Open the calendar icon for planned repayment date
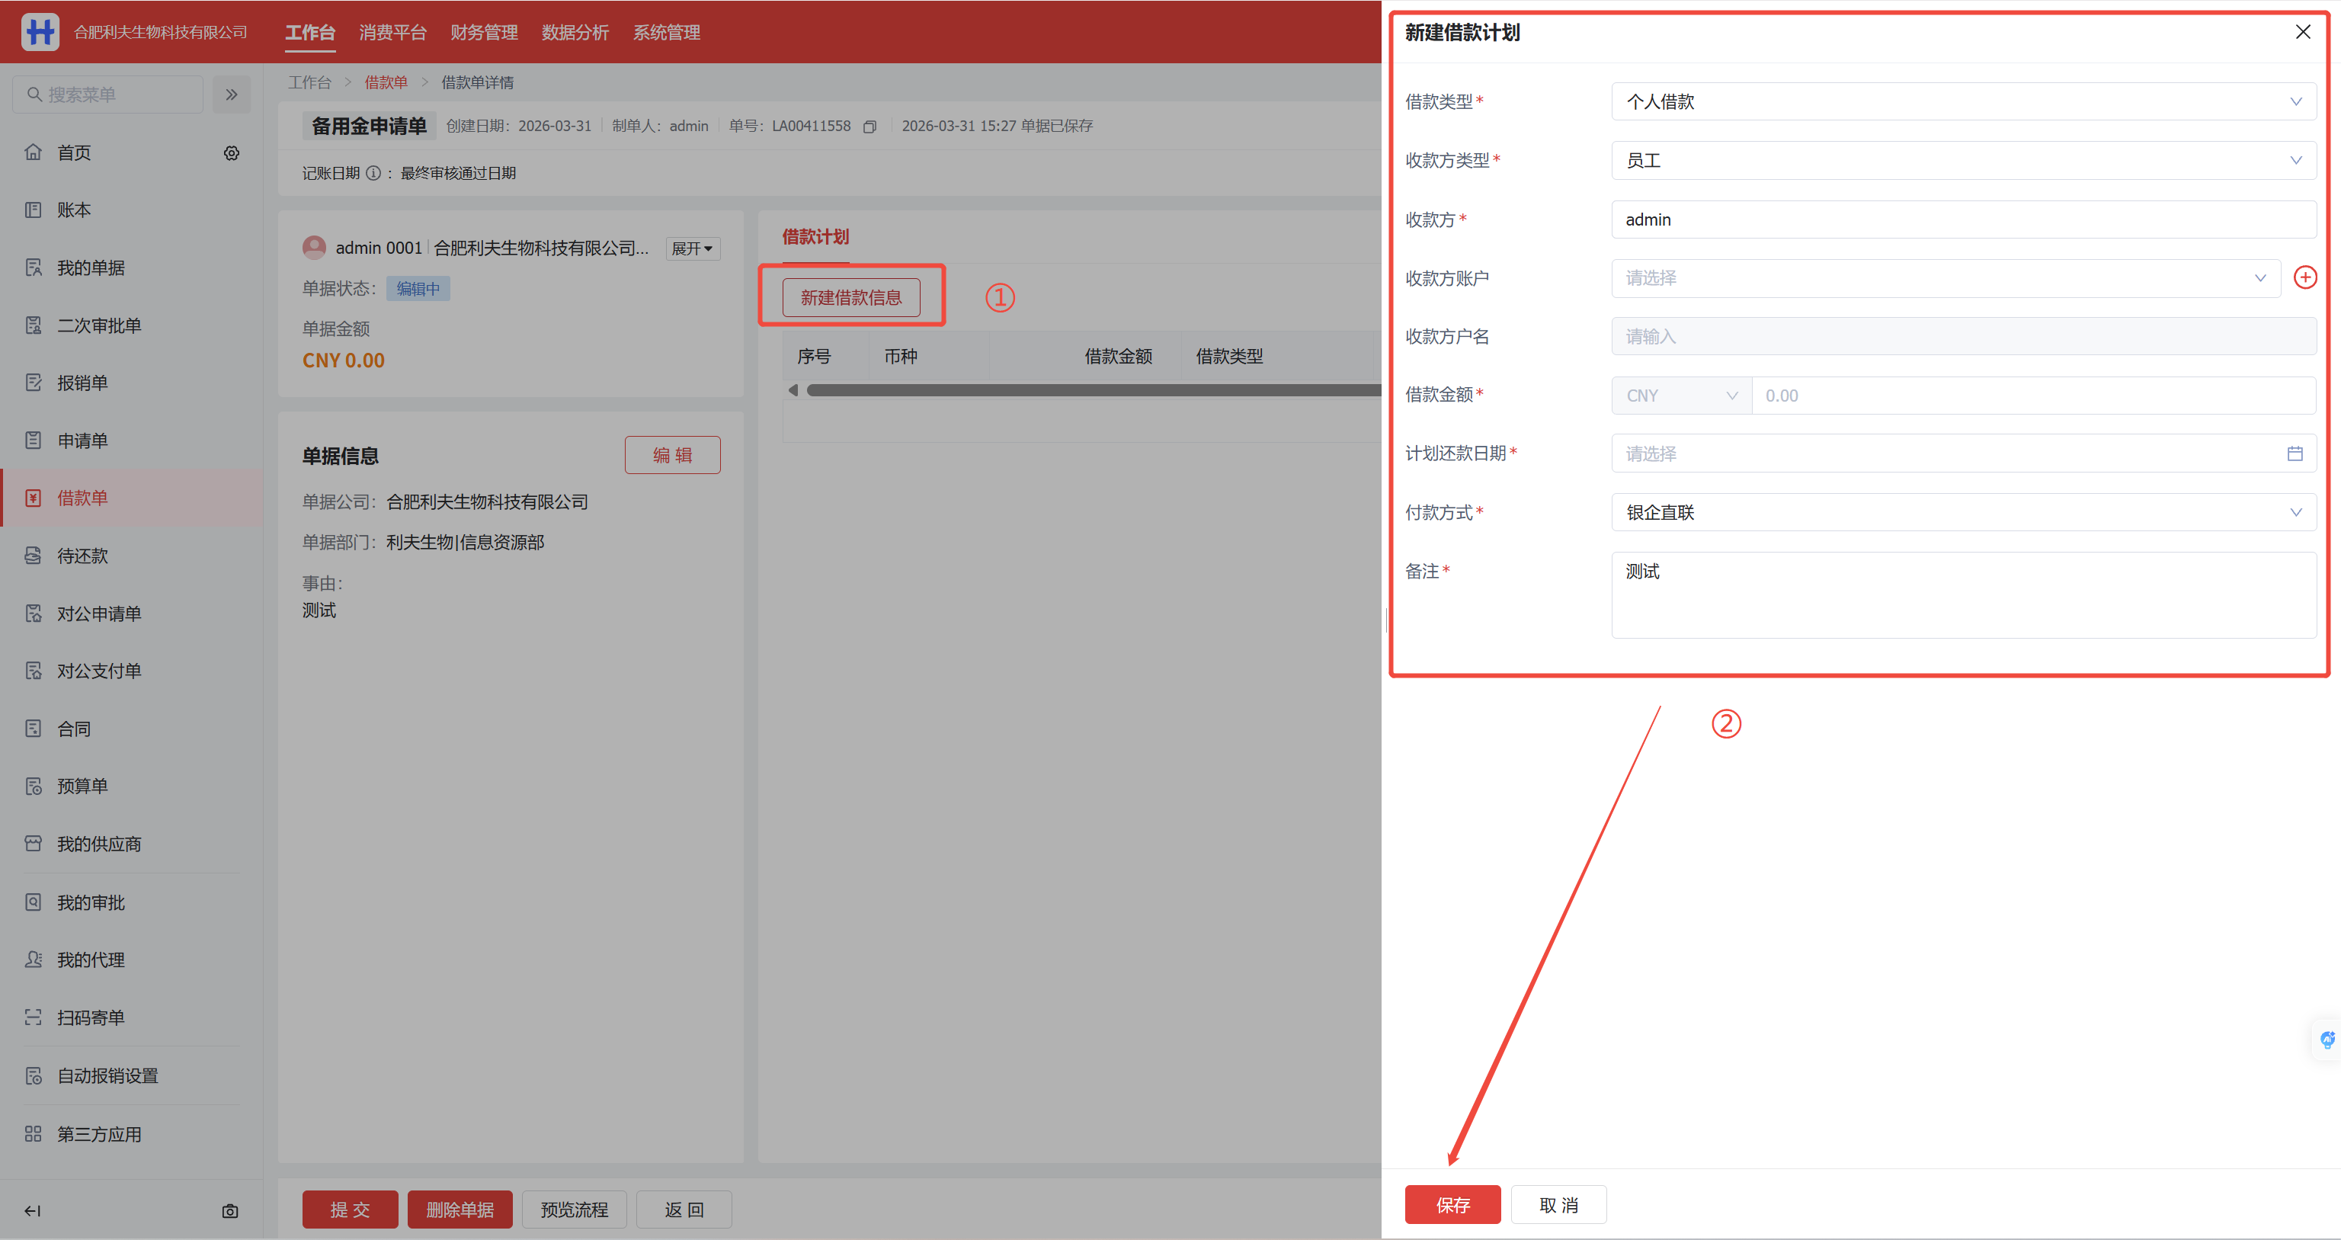The image size is (2341, 1240). click(x=2294, y=453)
